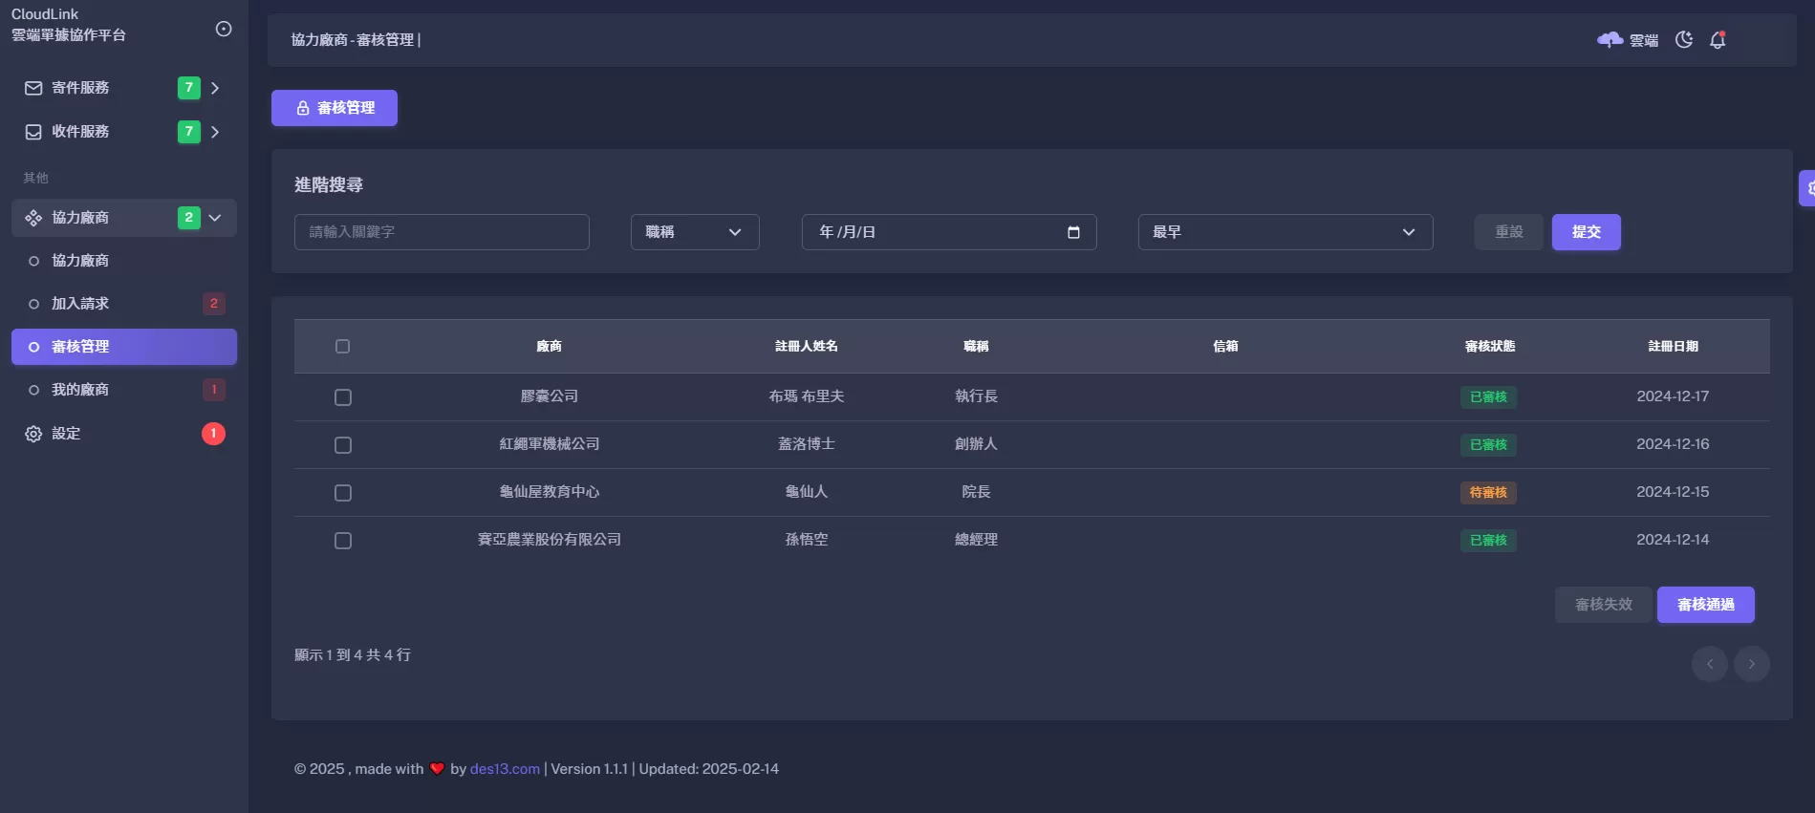Screen dimensions: 1815x813
Task: Check the 膠囊公司 row checkbox
Action: tap(343, 397)
